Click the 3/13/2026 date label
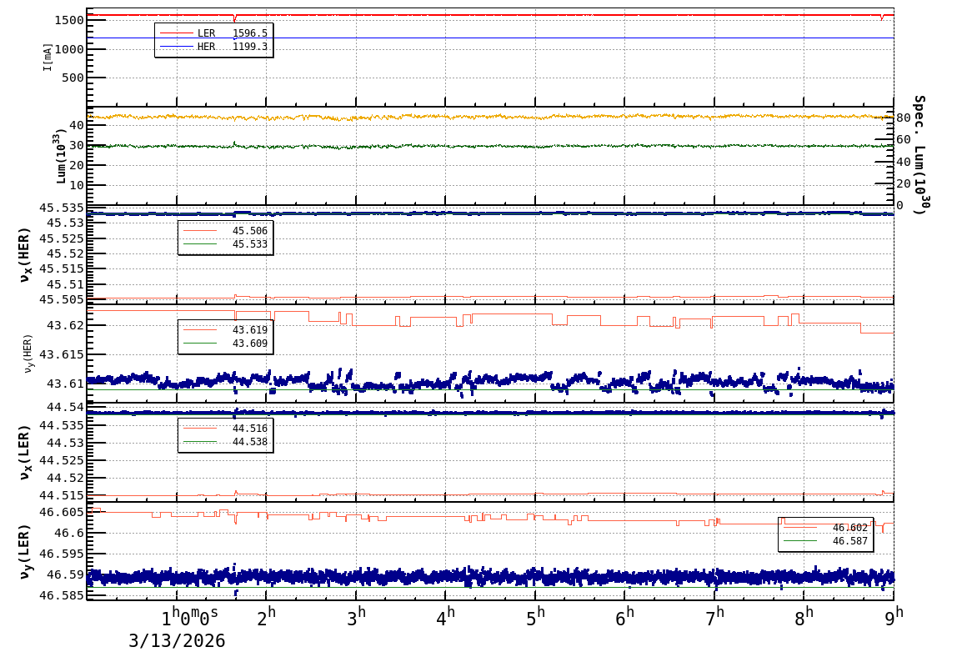This screenshot has width=962, height=652. (x=177, y=640)
